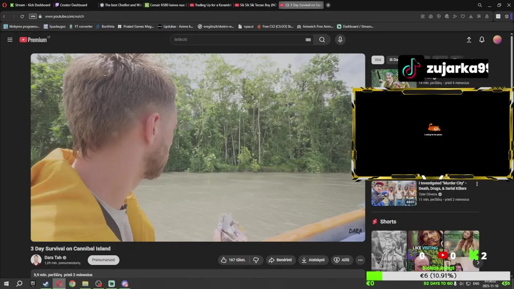Switch to Corsair HS80 kainos tab
The width and height of the screenshot is (514, 289).
[165, 5]
